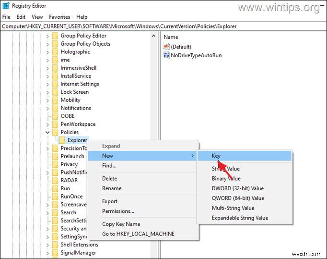
Task: Choose Expandable String Value
Action: click(x=244, y=218)
